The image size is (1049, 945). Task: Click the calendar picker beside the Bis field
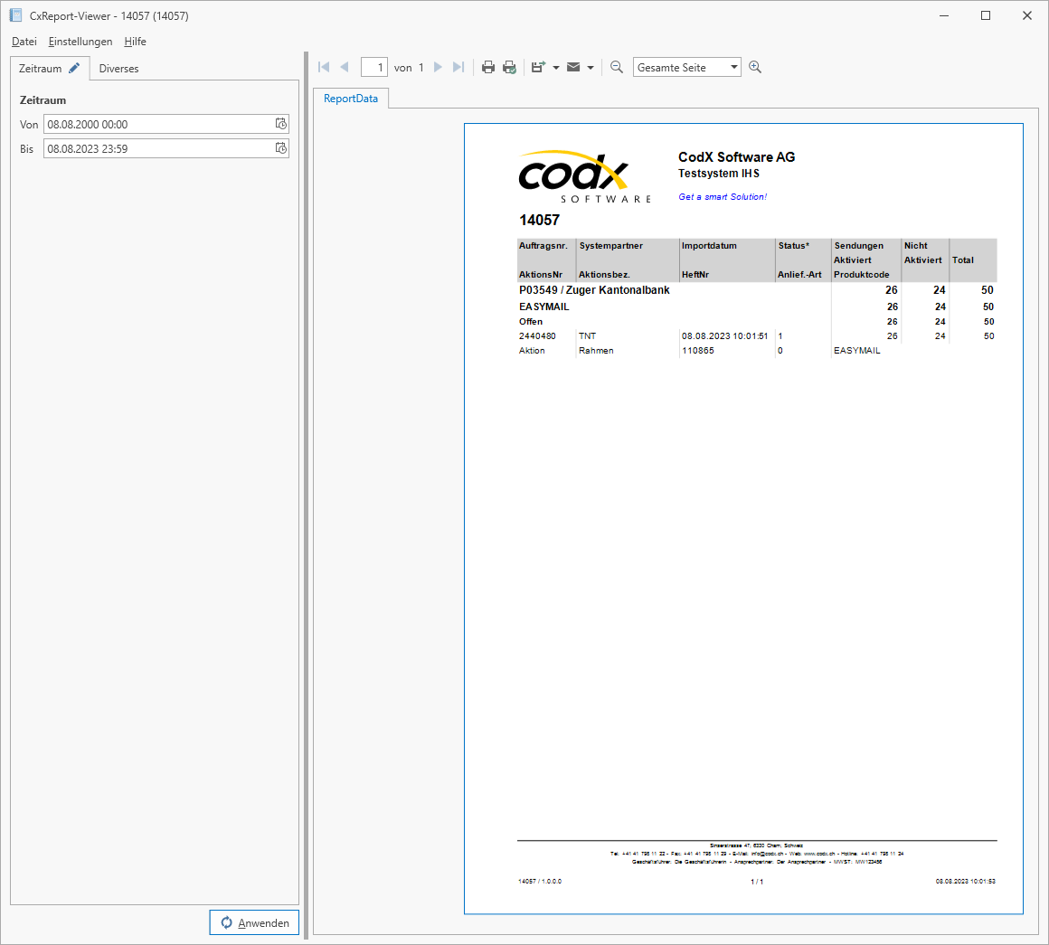281,148
